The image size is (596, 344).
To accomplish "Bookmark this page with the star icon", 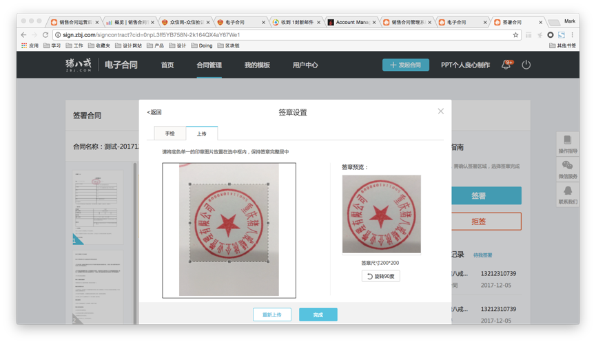I will click(x=515, y=35).
